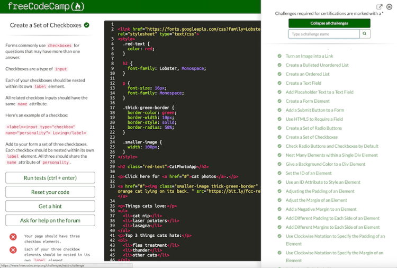Click green checkmark beside challenge title

click(87, 25)
